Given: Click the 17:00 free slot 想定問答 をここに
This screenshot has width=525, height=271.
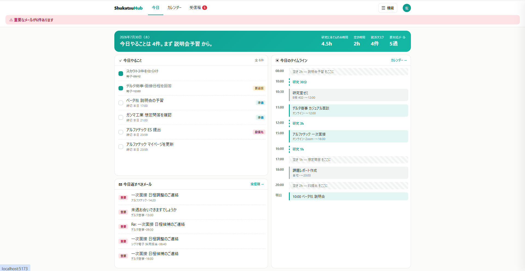Looking at the screenshot, I should (x=348, y=159).
